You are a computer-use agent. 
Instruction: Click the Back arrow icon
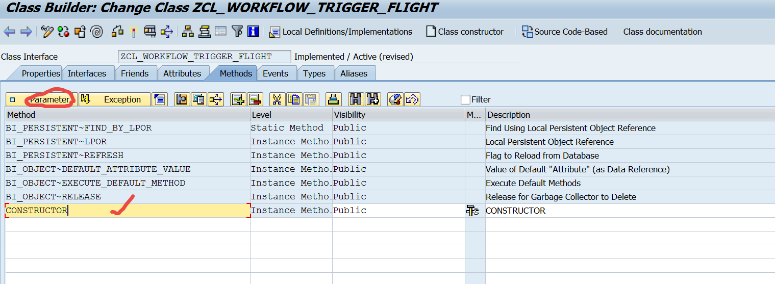point(9,32)
